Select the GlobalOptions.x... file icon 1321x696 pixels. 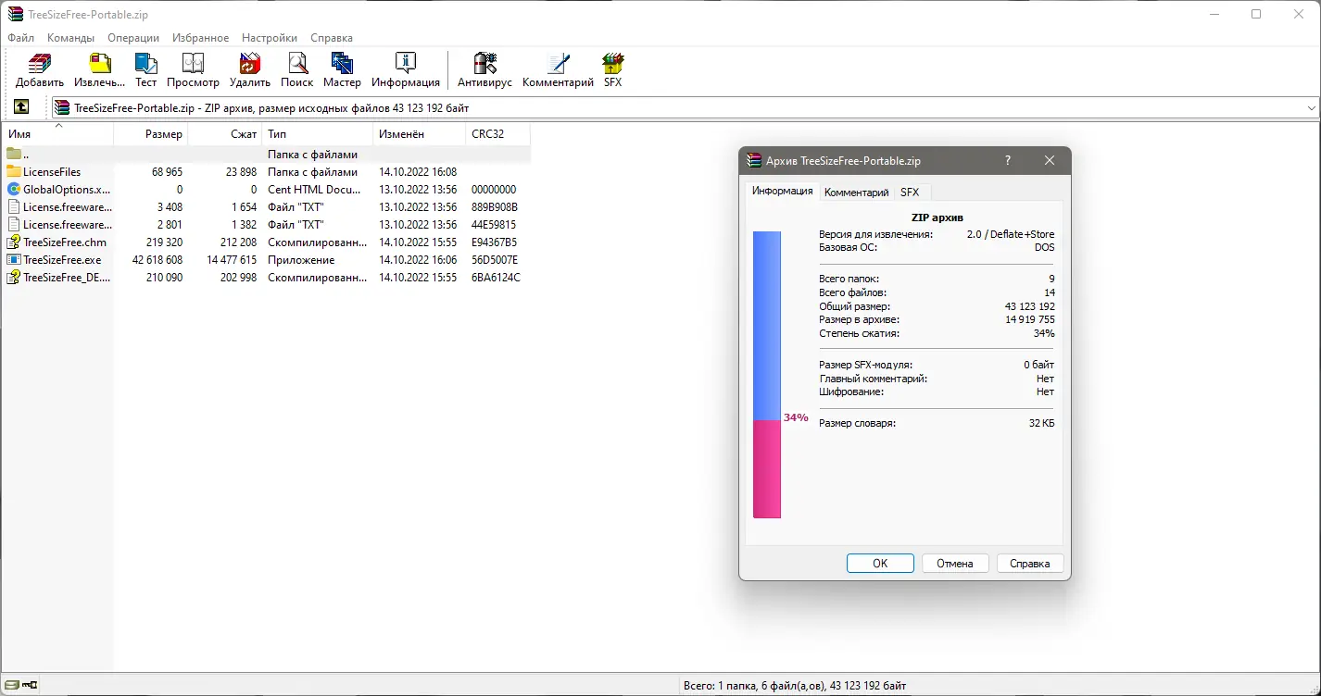pos(14,190)
